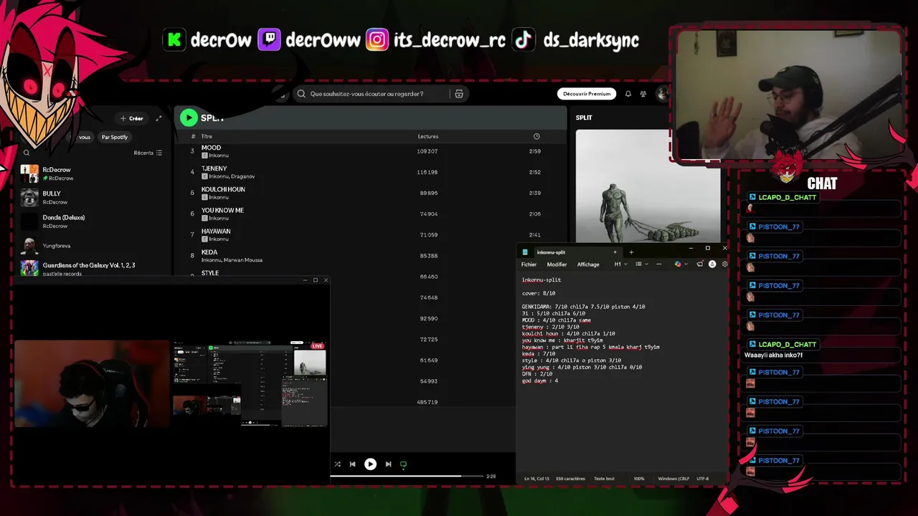Click the Windows (CRLF) status entry
Image resolution: width=918 pixels, height=516 pixels.
[672, 479]
